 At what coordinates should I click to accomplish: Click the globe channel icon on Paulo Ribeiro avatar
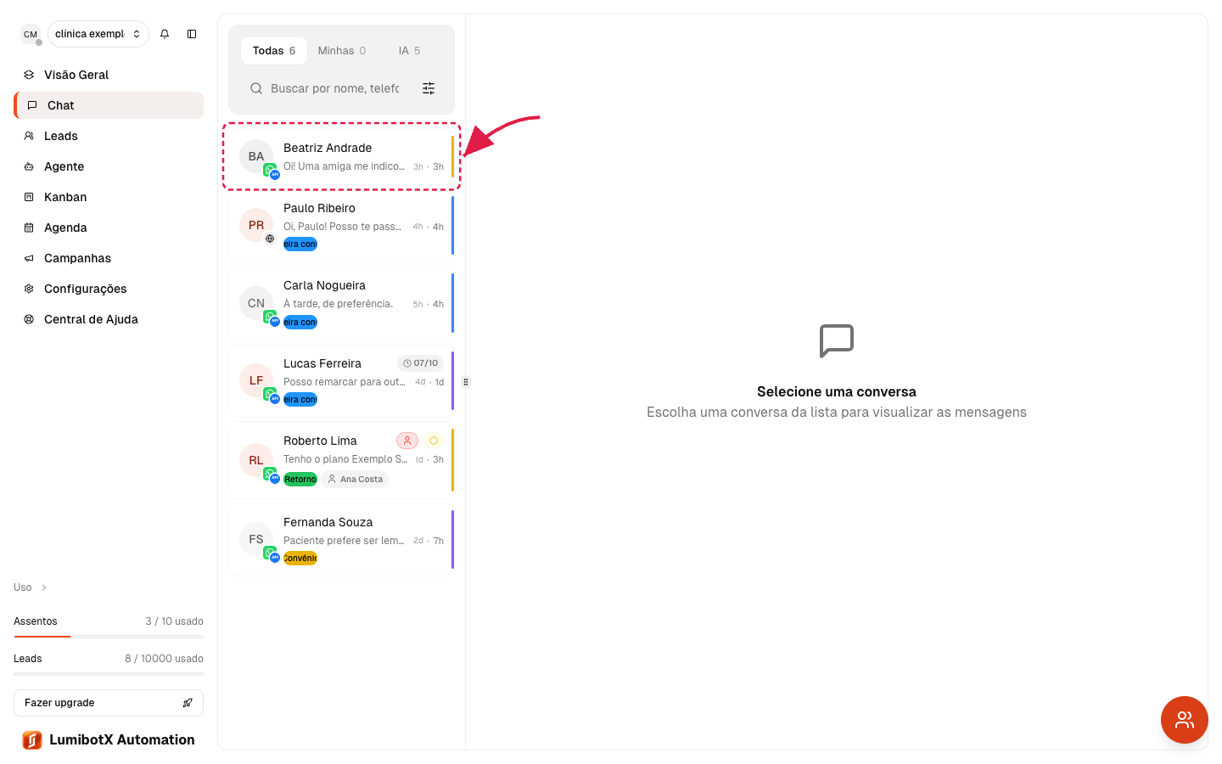(x=270, y=239)
